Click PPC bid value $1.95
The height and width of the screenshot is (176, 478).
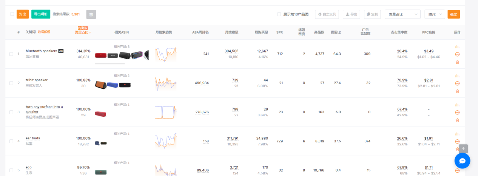pyautogui.click(x=429, y=138)
